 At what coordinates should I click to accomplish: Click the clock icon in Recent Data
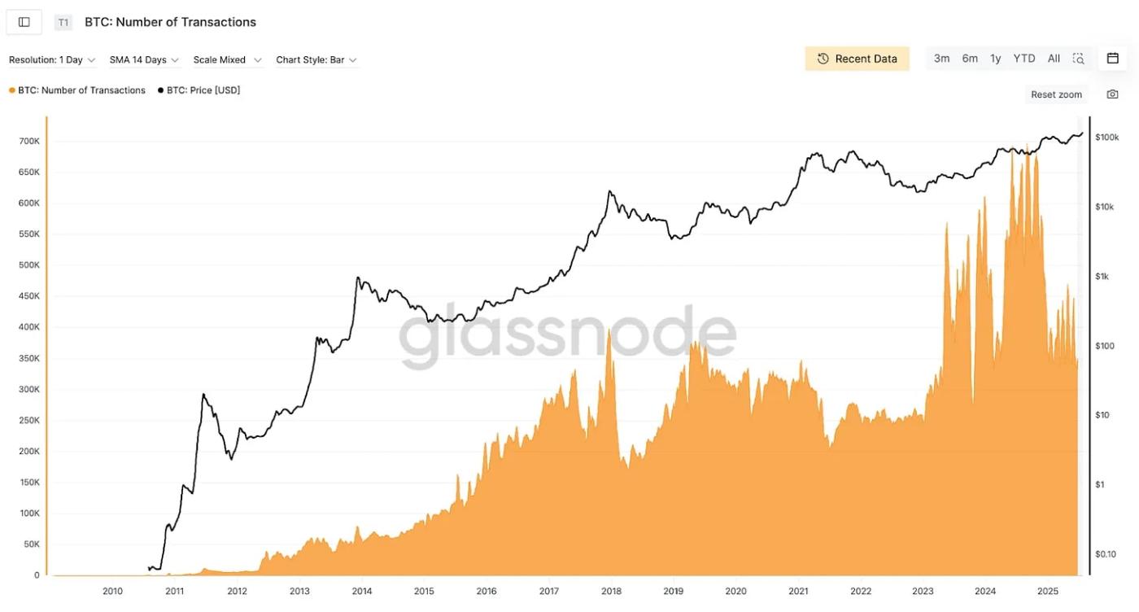[x=823, y=59]
